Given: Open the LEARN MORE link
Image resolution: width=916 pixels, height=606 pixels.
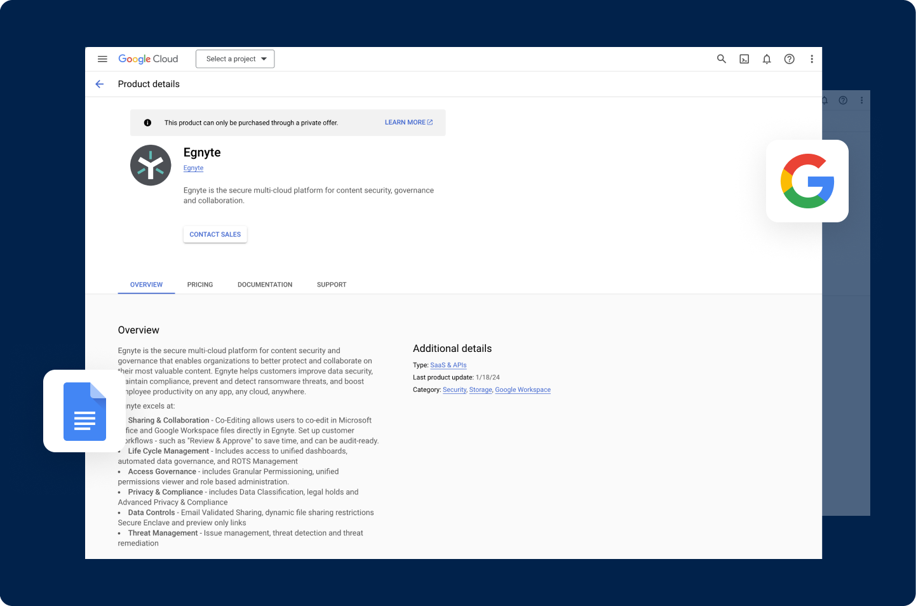Looking at the screenshot, I should pos(408,122).
